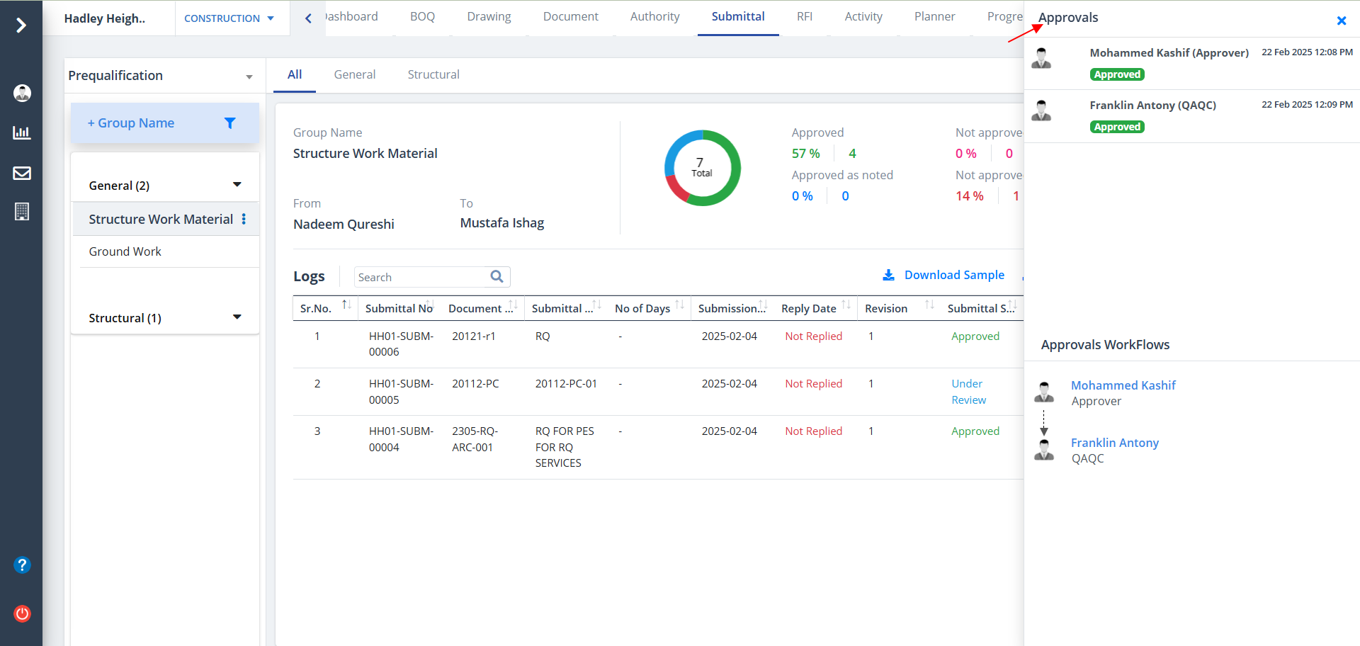
Task: Open the building icon in sidebar
Action: coord(22,212)
